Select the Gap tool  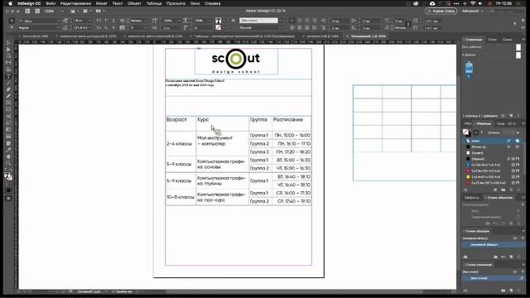[x=8, y=63]
